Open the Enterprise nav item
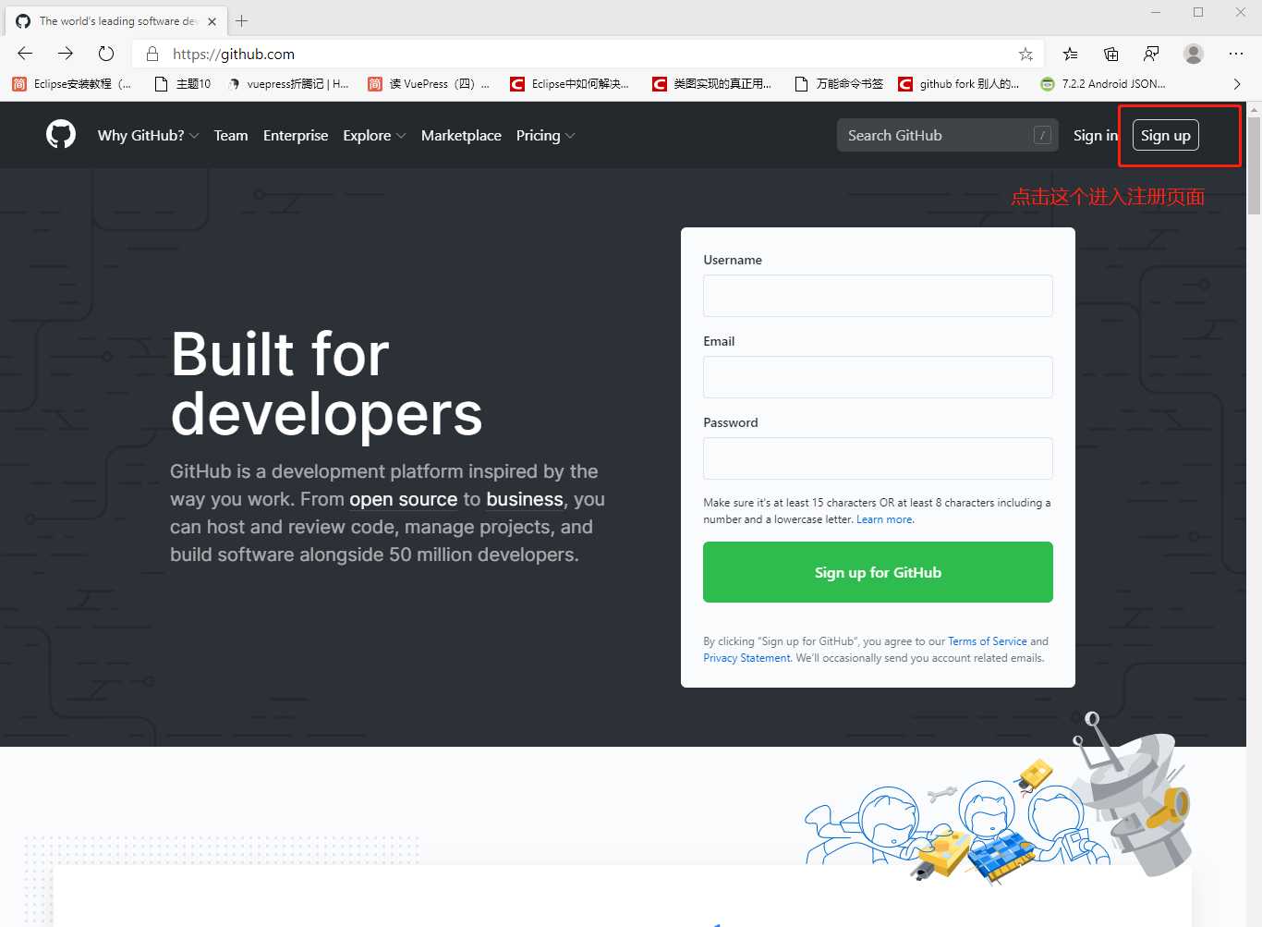The height and width of the screenshot is (927, 1262). [296, 135]
